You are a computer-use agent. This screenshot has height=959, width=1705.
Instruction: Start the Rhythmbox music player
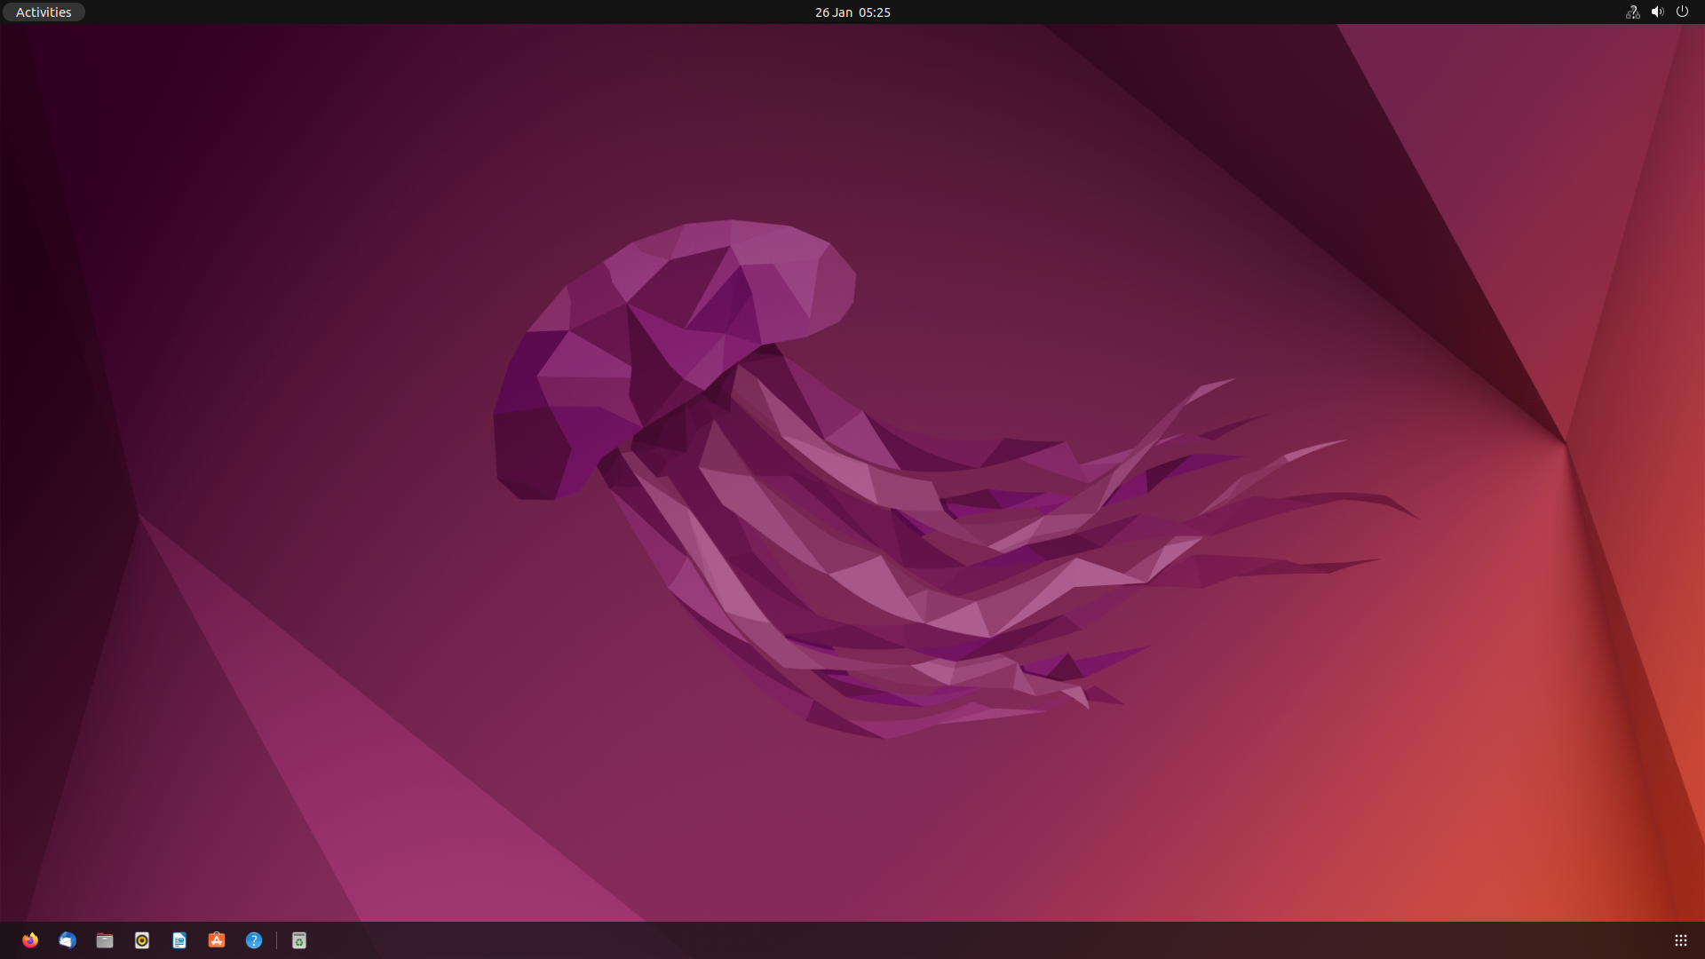click(142, 940)
